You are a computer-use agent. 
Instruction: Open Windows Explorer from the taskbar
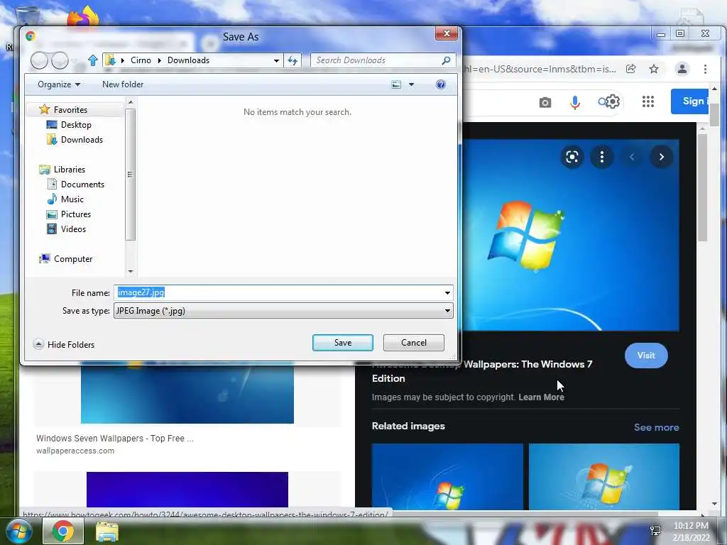click(x=107, y=531)
